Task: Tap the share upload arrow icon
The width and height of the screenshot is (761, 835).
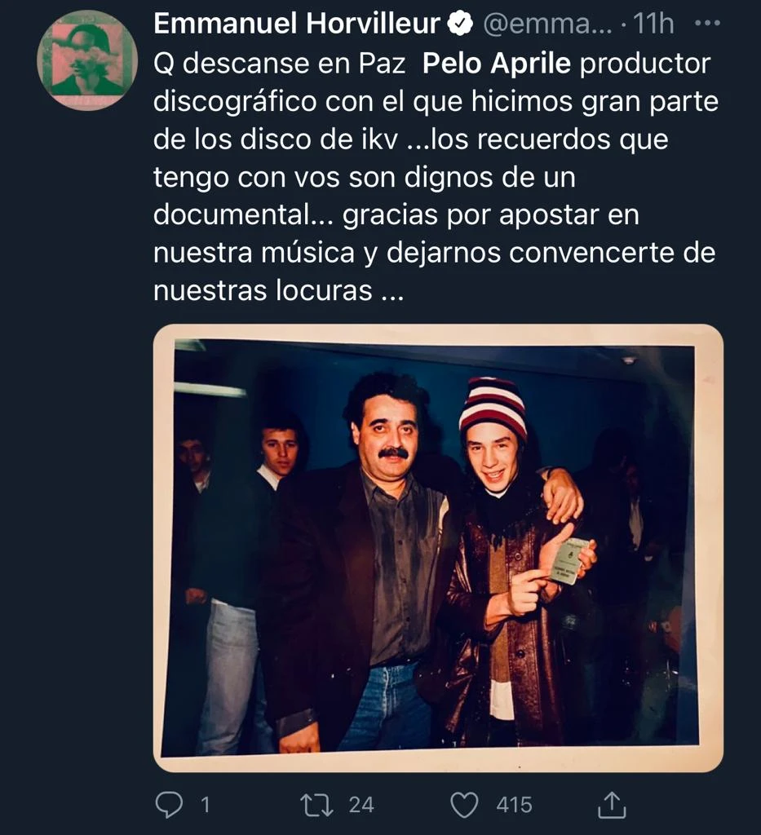Action: [x=612, y=805]
